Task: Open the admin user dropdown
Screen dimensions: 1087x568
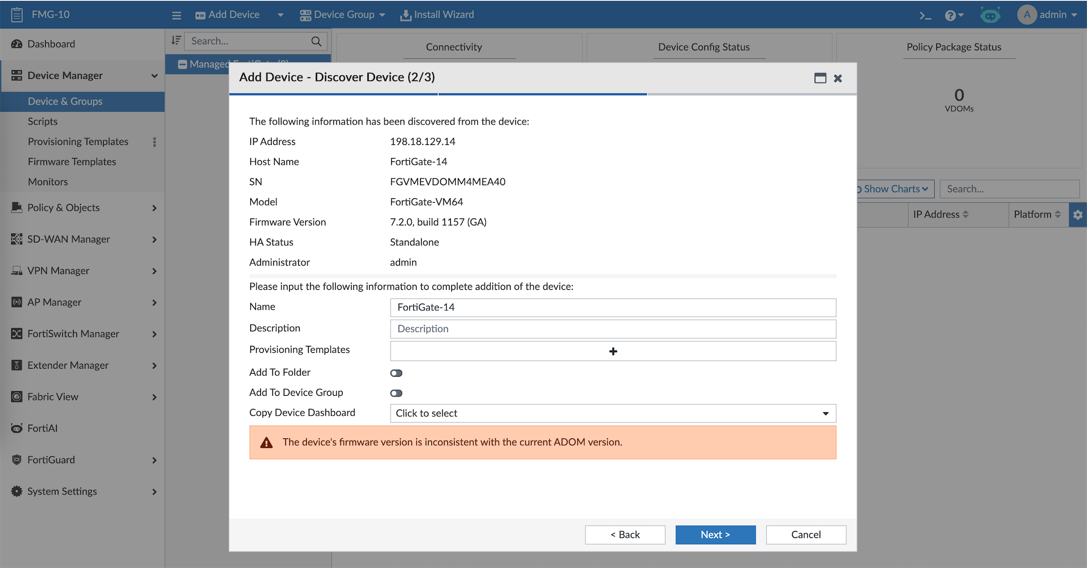Action: [x=1047, y=15]
